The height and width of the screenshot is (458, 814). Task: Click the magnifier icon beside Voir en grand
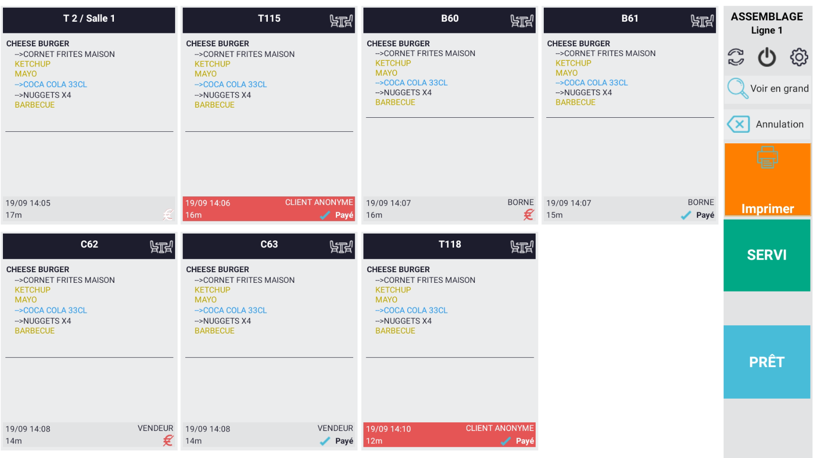[x=737, y=88]
